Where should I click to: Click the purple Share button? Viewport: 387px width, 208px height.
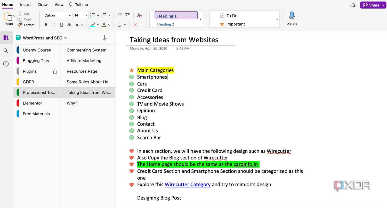point(373,5)
